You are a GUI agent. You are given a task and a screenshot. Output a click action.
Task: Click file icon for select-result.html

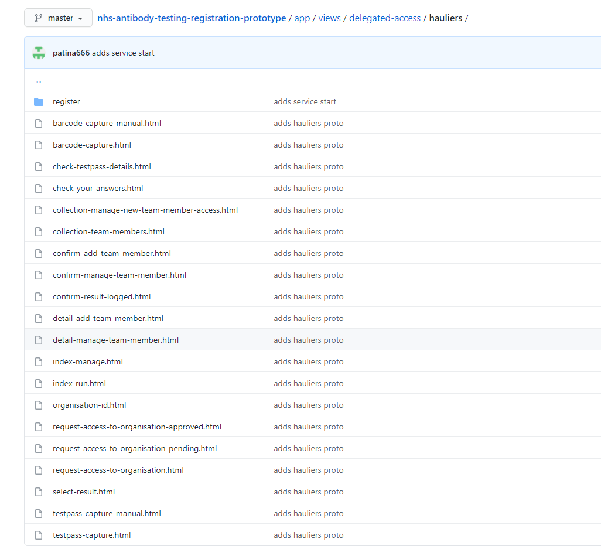pyautogui.click(x=39, y=492)
